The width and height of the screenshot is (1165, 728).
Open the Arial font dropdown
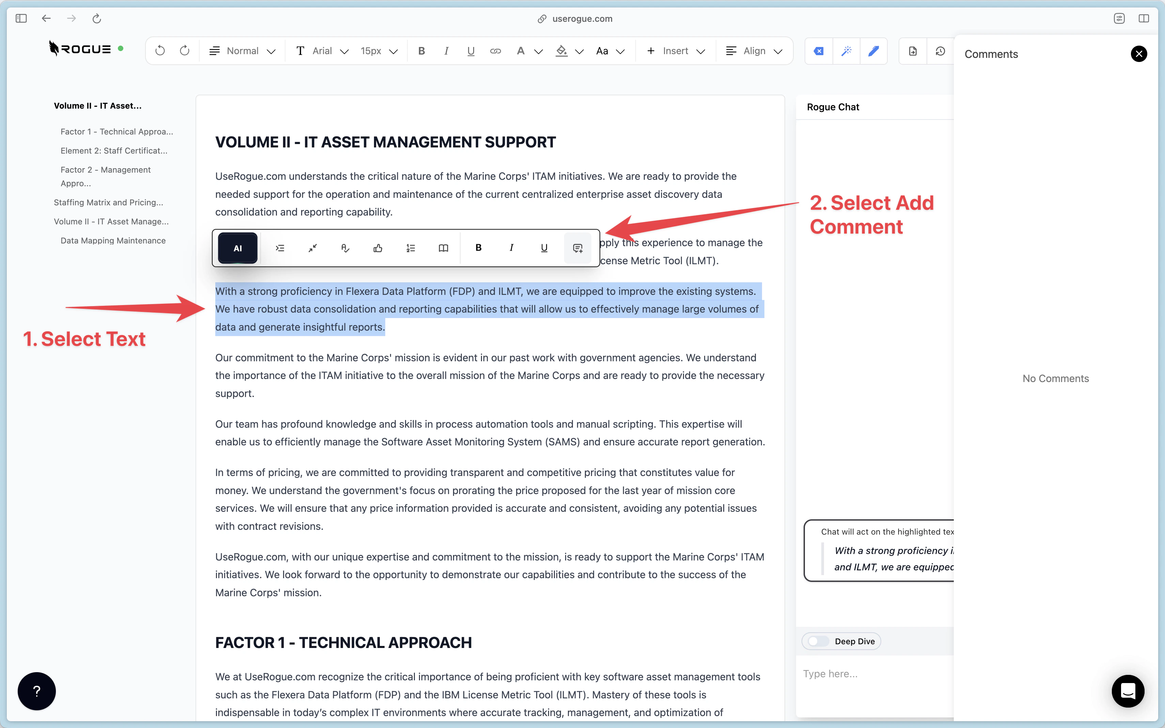point(322,51)
